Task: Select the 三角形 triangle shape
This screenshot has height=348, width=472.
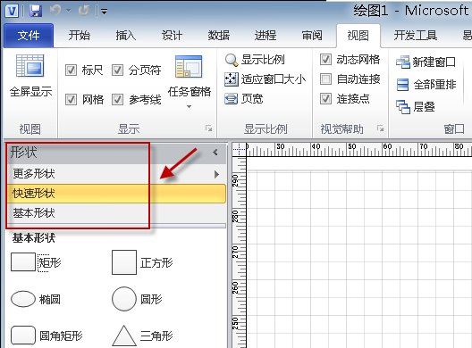Action: point(142,336)
